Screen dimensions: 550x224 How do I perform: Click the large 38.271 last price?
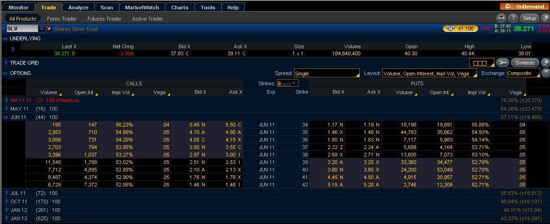point(523,29)
